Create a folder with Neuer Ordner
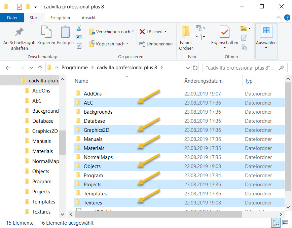The width and height of the screenshot is (292, 228). (186, 38)
